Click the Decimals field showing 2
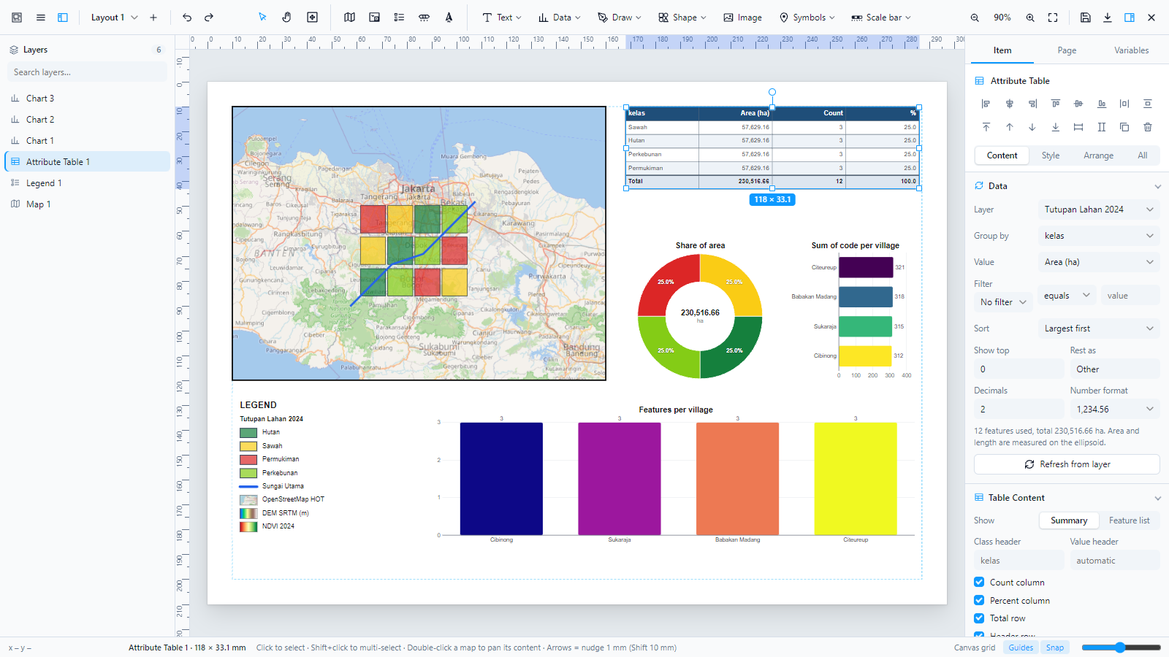Viewport: 1169px width, 657px height. coord(1018,410)
